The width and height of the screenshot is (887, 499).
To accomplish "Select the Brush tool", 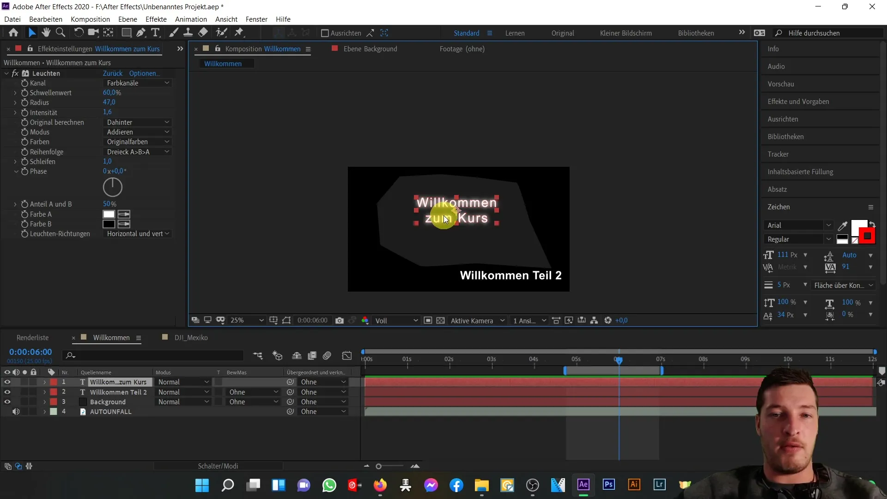I will (x=174, y=33).
